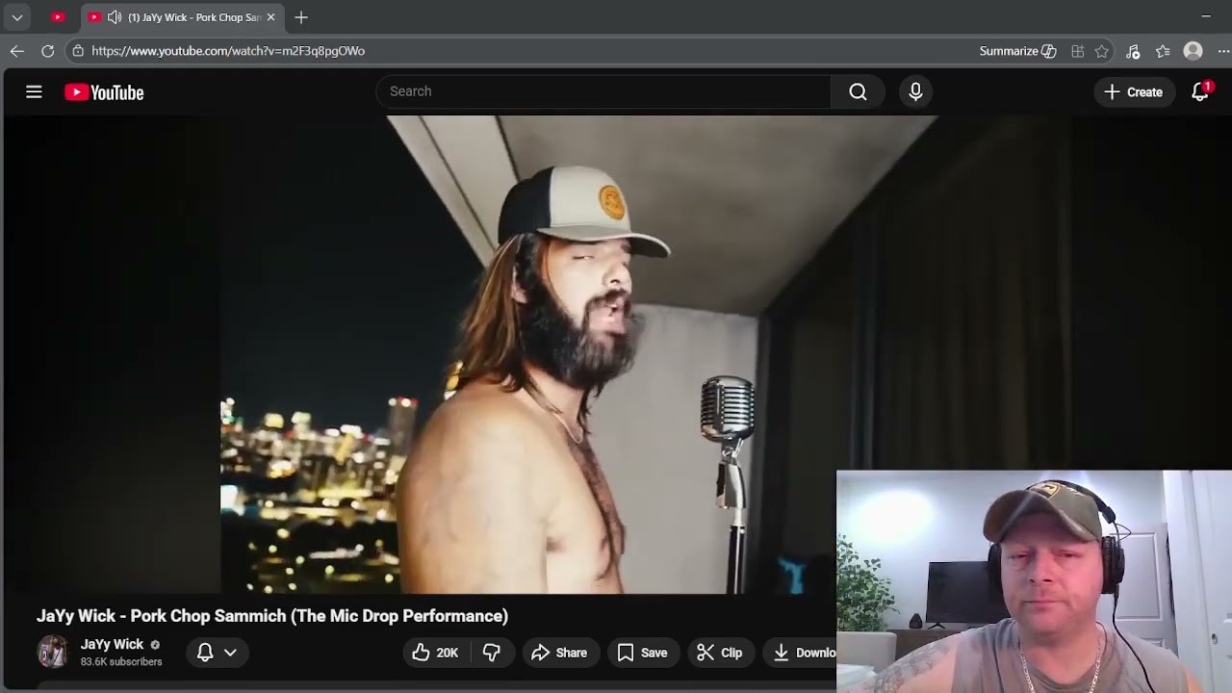
Task: Open the split screen apps icon
Action: [1078, 51]
